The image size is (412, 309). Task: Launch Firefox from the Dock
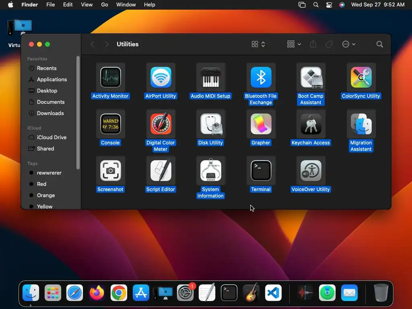tap(97, 293)
